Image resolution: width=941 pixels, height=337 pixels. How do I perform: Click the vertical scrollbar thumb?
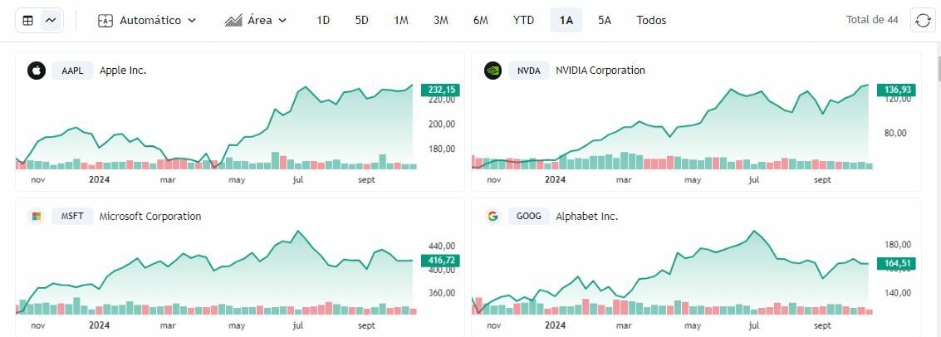coord(937,71)
